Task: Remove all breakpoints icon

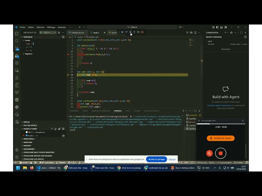Action: tap(63, 129)
